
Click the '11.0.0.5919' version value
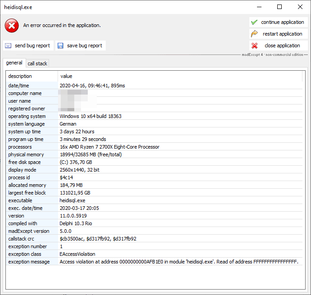(x=73, y=216)
